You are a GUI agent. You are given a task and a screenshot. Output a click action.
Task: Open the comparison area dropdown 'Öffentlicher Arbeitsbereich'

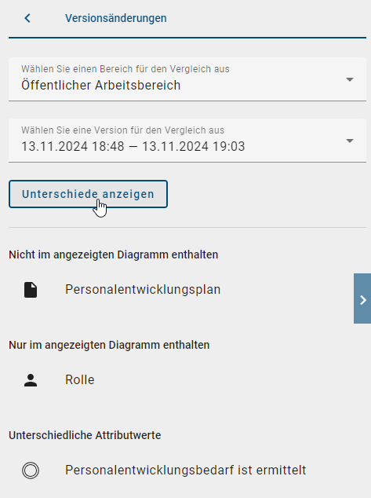point(187,79)
